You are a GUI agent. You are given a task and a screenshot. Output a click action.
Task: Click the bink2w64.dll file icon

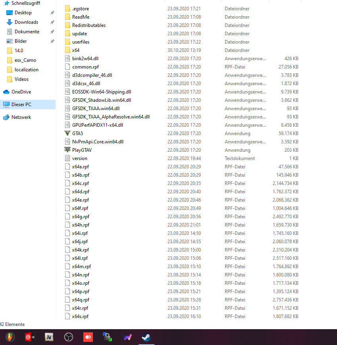[x=67, y=59]
